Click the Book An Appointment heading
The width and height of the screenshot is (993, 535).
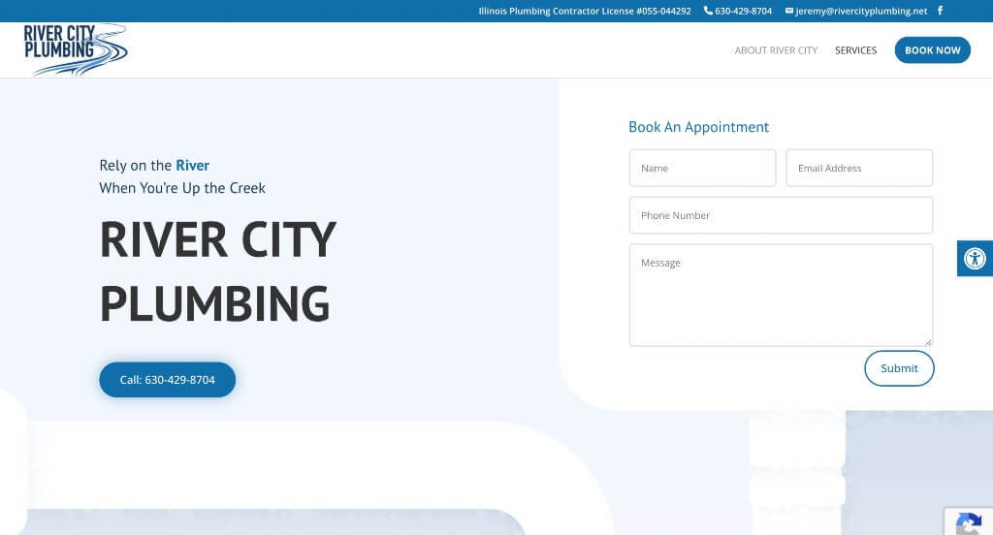(x=698, y=127)
